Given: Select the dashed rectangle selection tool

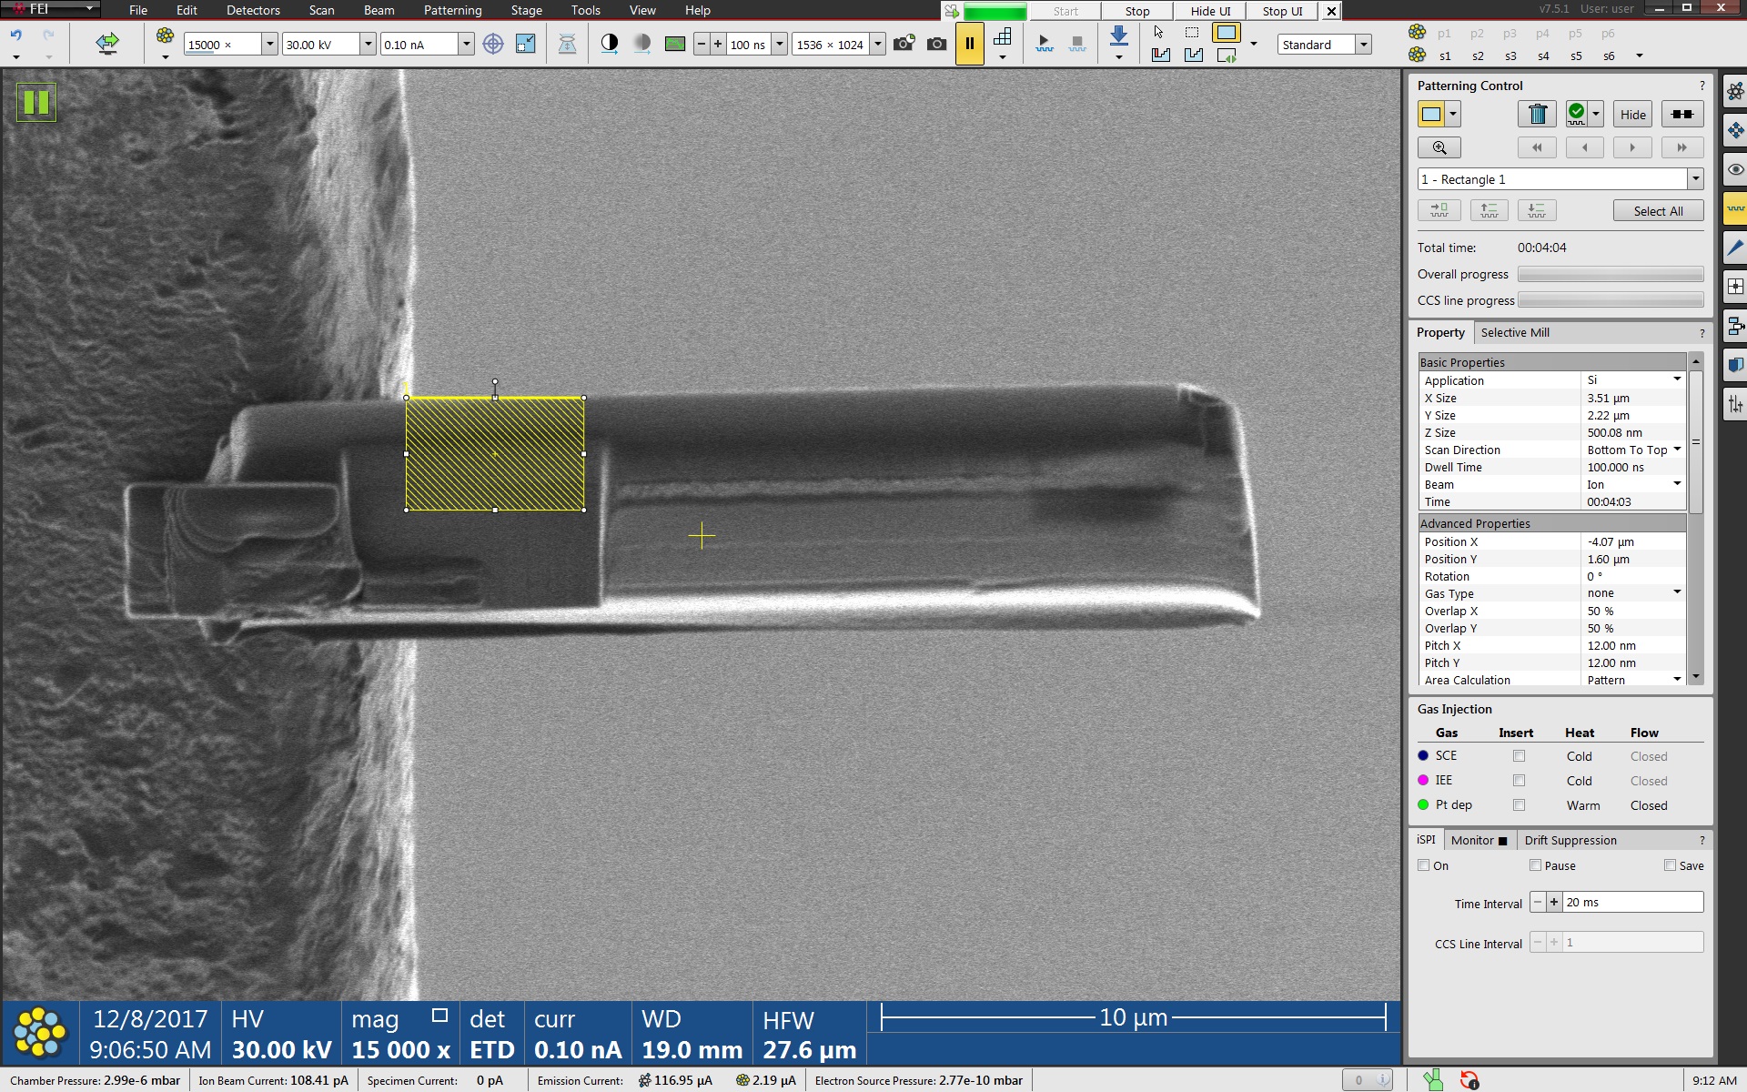Looking at the screenshot, I should 1192,33.
